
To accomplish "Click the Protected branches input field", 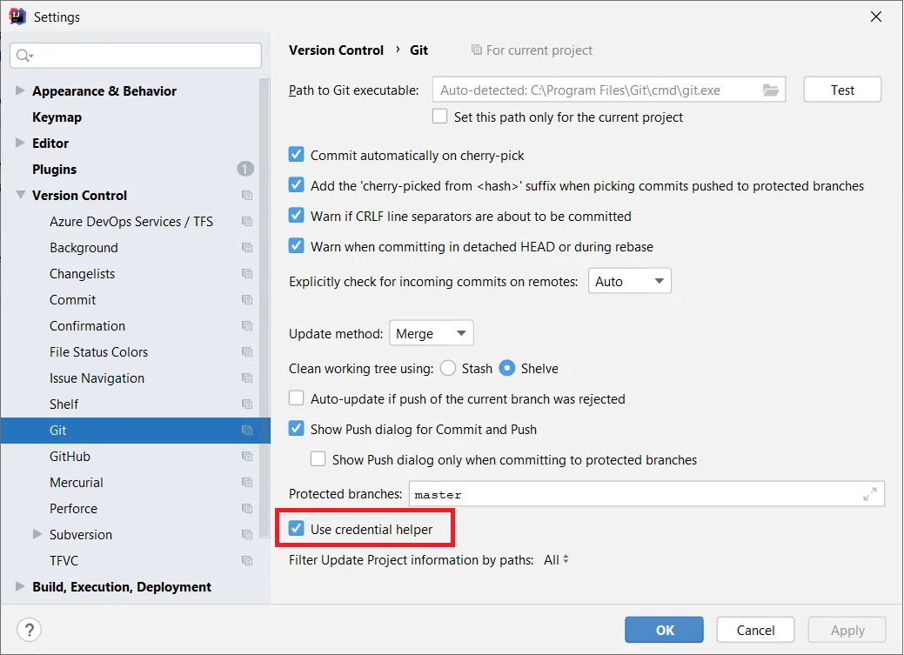I will pos(635,494).
